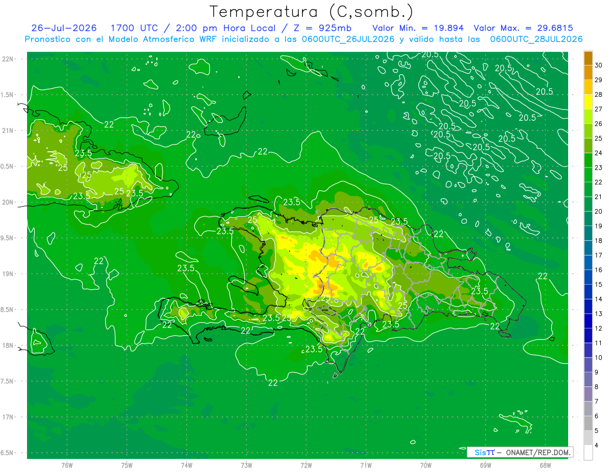612x472 pixels.
Task: Click the initialization stamp '0600UTC_26JUL2026'
Action: coord(349,39)
